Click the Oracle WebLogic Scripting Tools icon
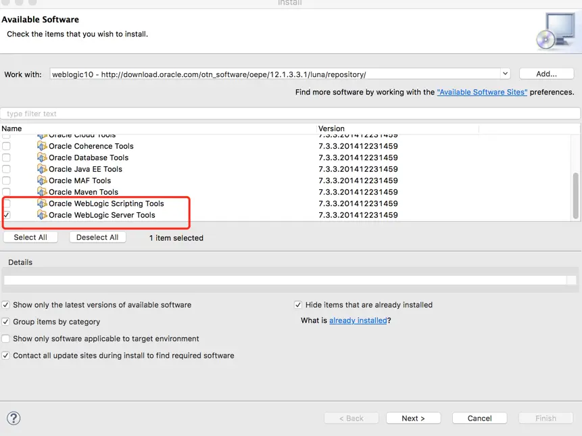 42,203
